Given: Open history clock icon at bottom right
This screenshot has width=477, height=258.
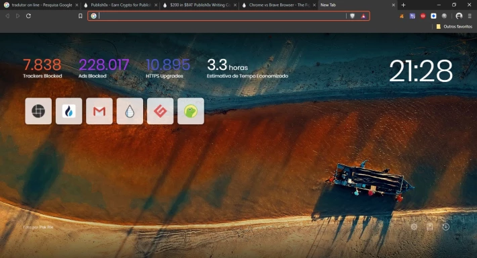Looking at the screenshot, I should (445, 226).
